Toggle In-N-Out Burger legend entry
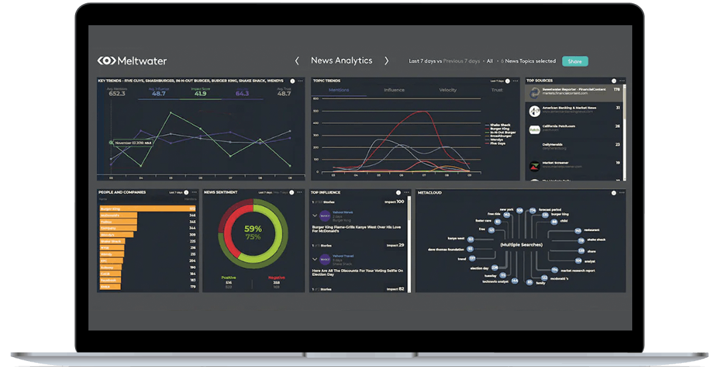 click(501, 132)
